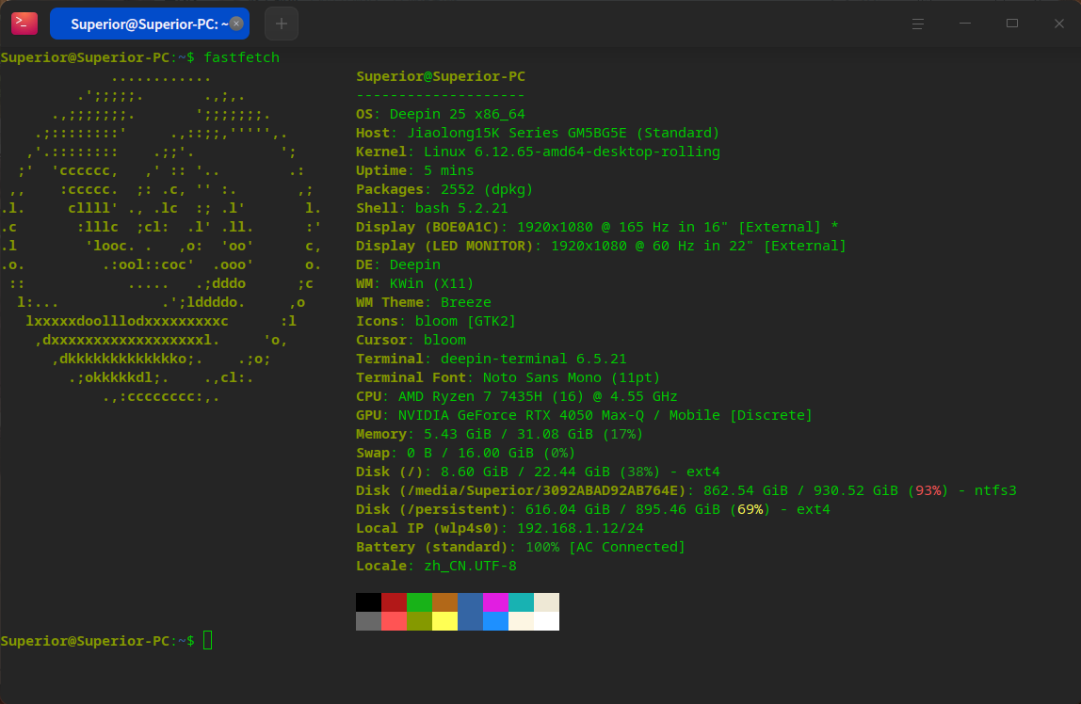Viewport: 1081px width, 704px height.
Task: Minimize the terminal window
Action: (965, 24)
